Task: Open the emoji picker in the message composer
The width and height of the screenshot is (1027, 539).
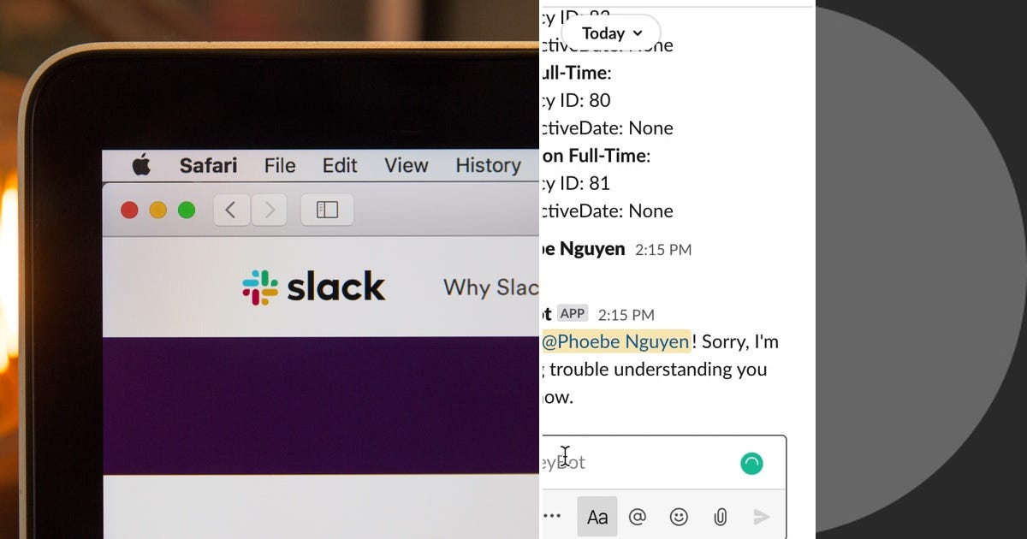Action: pyautogui.click(x=679, y=516)
